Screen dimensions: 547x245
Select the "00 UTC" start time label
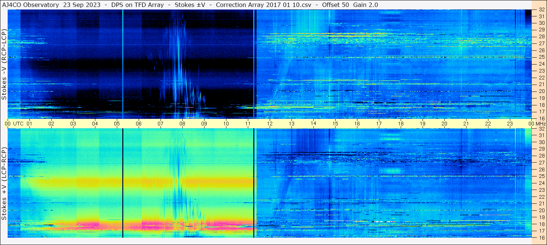coord(14,124)
